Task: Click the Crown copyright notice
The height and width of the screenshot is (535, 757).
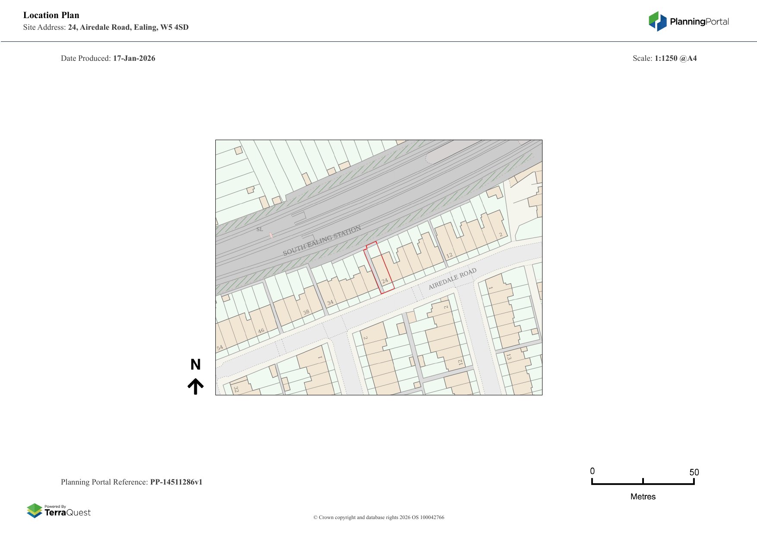Action: [378, 517]
